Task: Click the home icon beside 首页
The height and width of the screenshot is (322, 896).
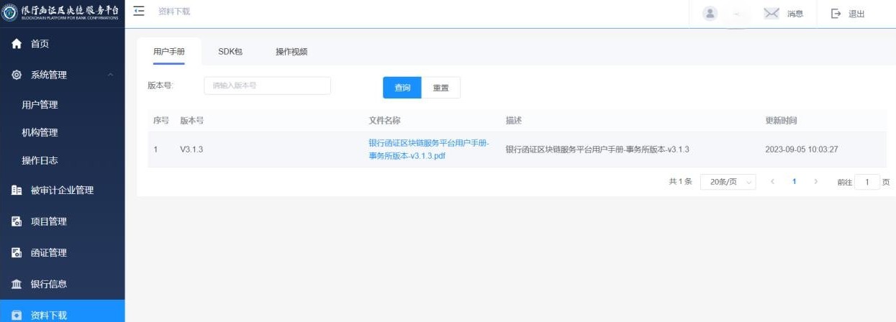Action: (x=17, y=44)
